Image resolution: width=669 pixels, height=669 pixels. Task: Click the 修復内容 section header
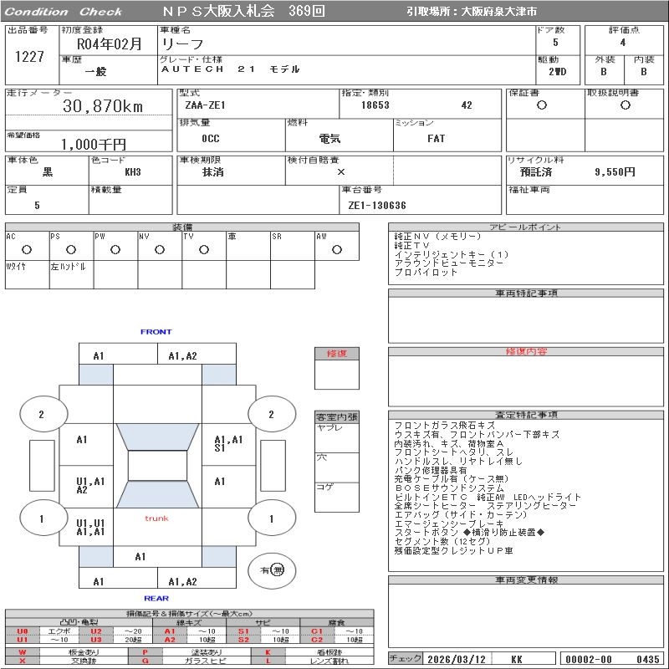(x=526, y=351)
